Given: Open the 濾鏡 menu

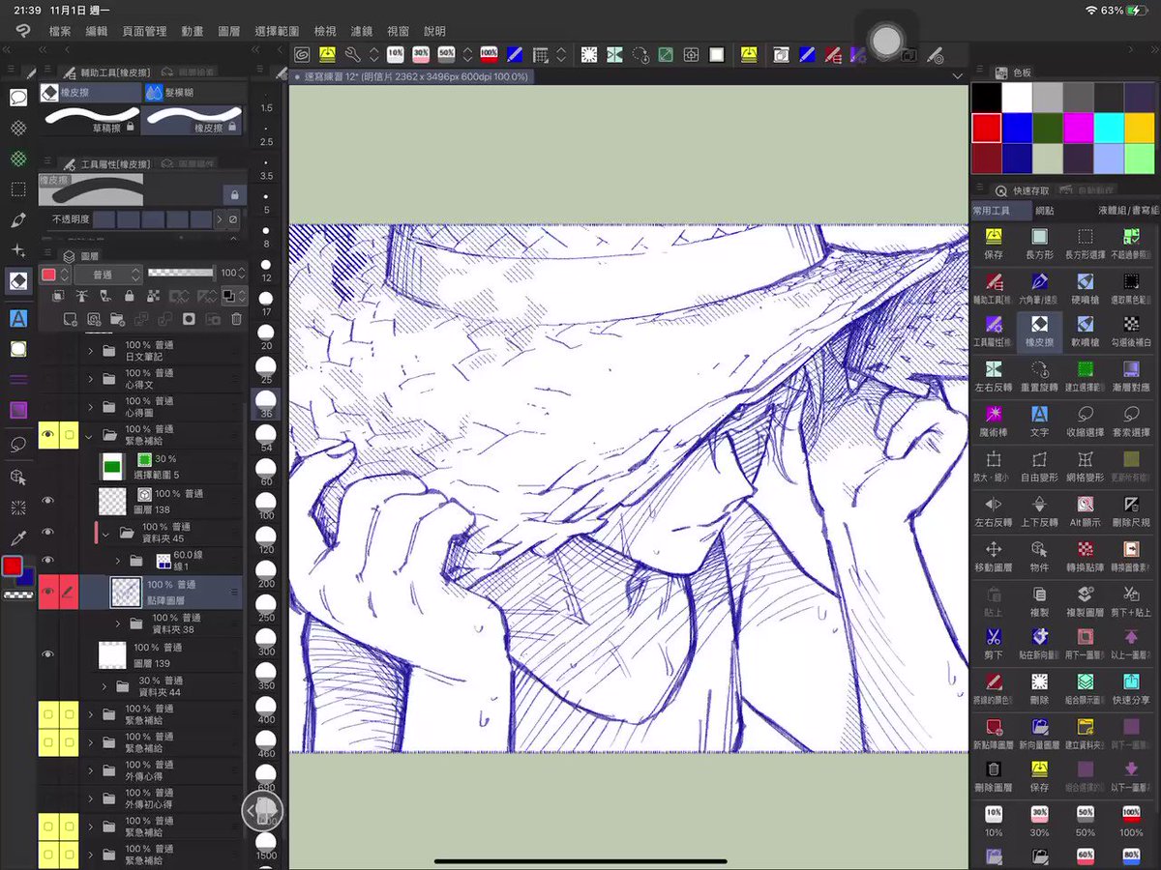Looking at the screenshot, I should pyautogui.click(x=362, y=31).
